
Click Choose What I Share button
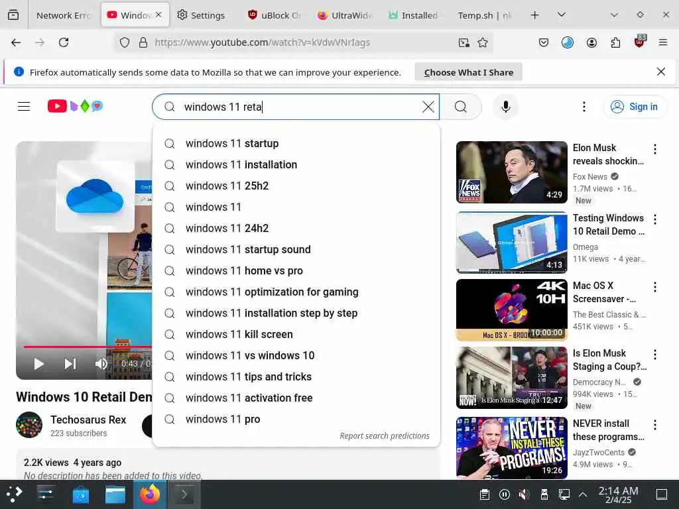[x=469, y=72]
